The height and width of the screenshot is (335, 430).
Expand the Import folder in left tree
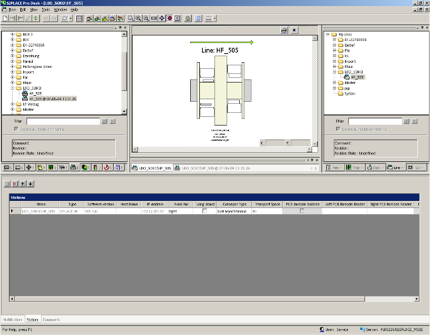(x=12, y=72)
